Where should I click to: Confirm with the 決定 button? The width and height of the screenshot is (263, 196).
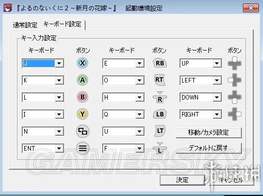click(182, 180)
